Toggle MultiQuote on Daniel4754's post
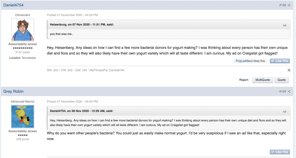 pos(263,80)
